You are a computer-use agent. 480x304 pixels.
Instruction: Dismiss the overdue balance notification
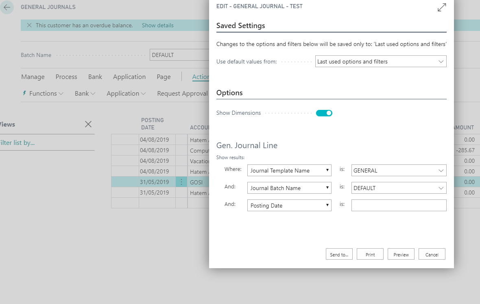(29, 25)
